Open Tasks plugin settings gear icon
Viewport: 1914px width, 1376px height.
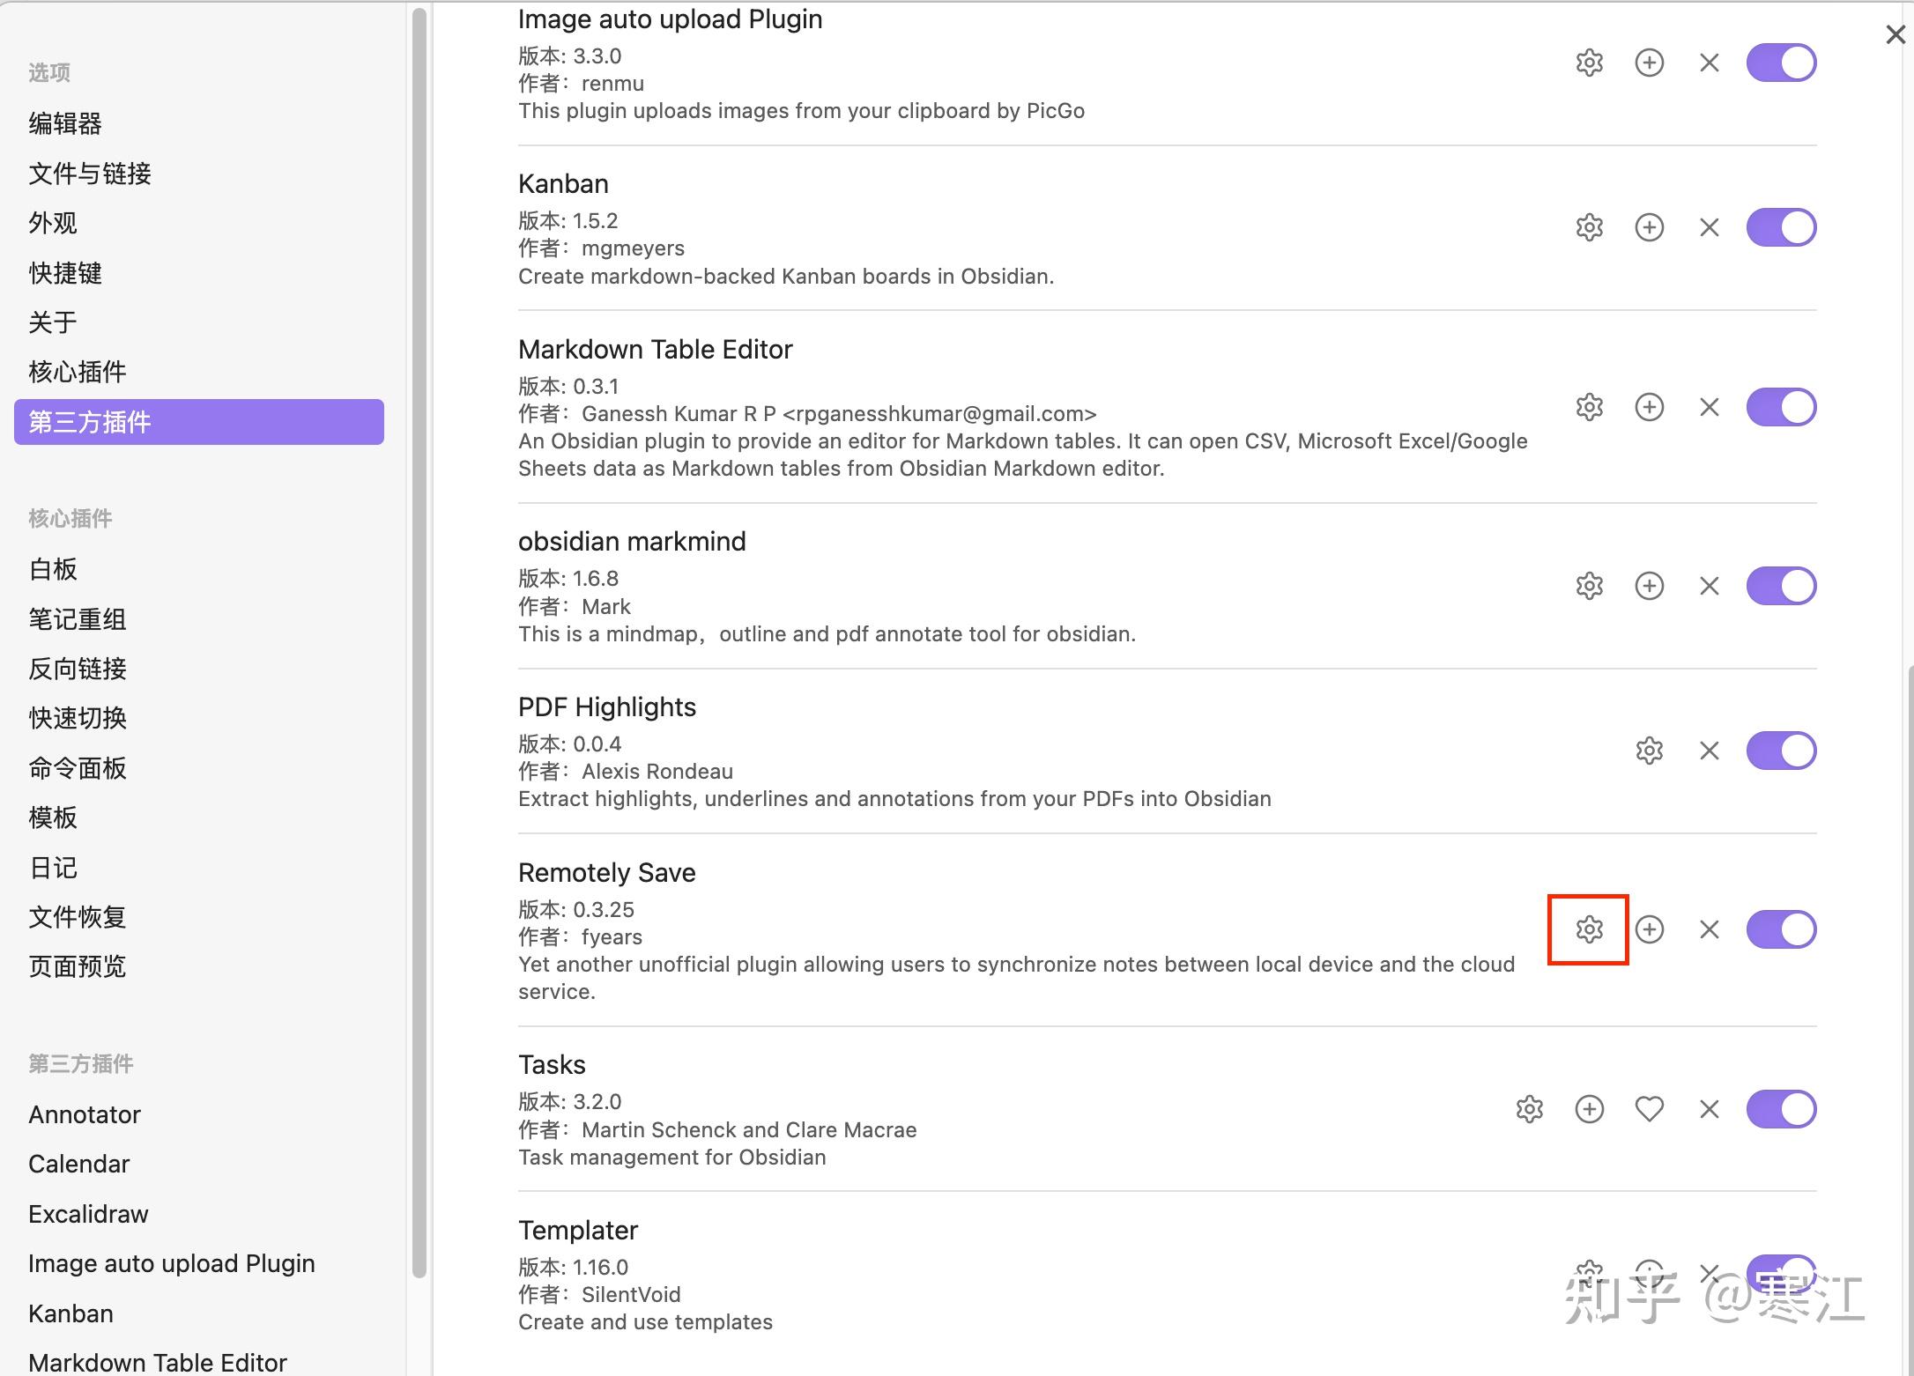pos(1529,1108)
